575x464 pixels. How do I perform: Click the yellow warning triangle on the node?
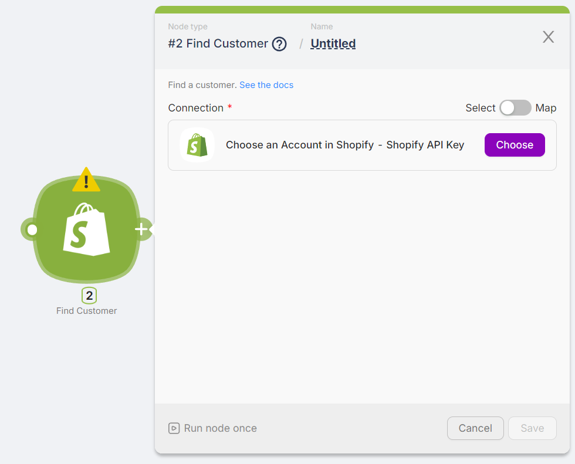tap(86, 180)
